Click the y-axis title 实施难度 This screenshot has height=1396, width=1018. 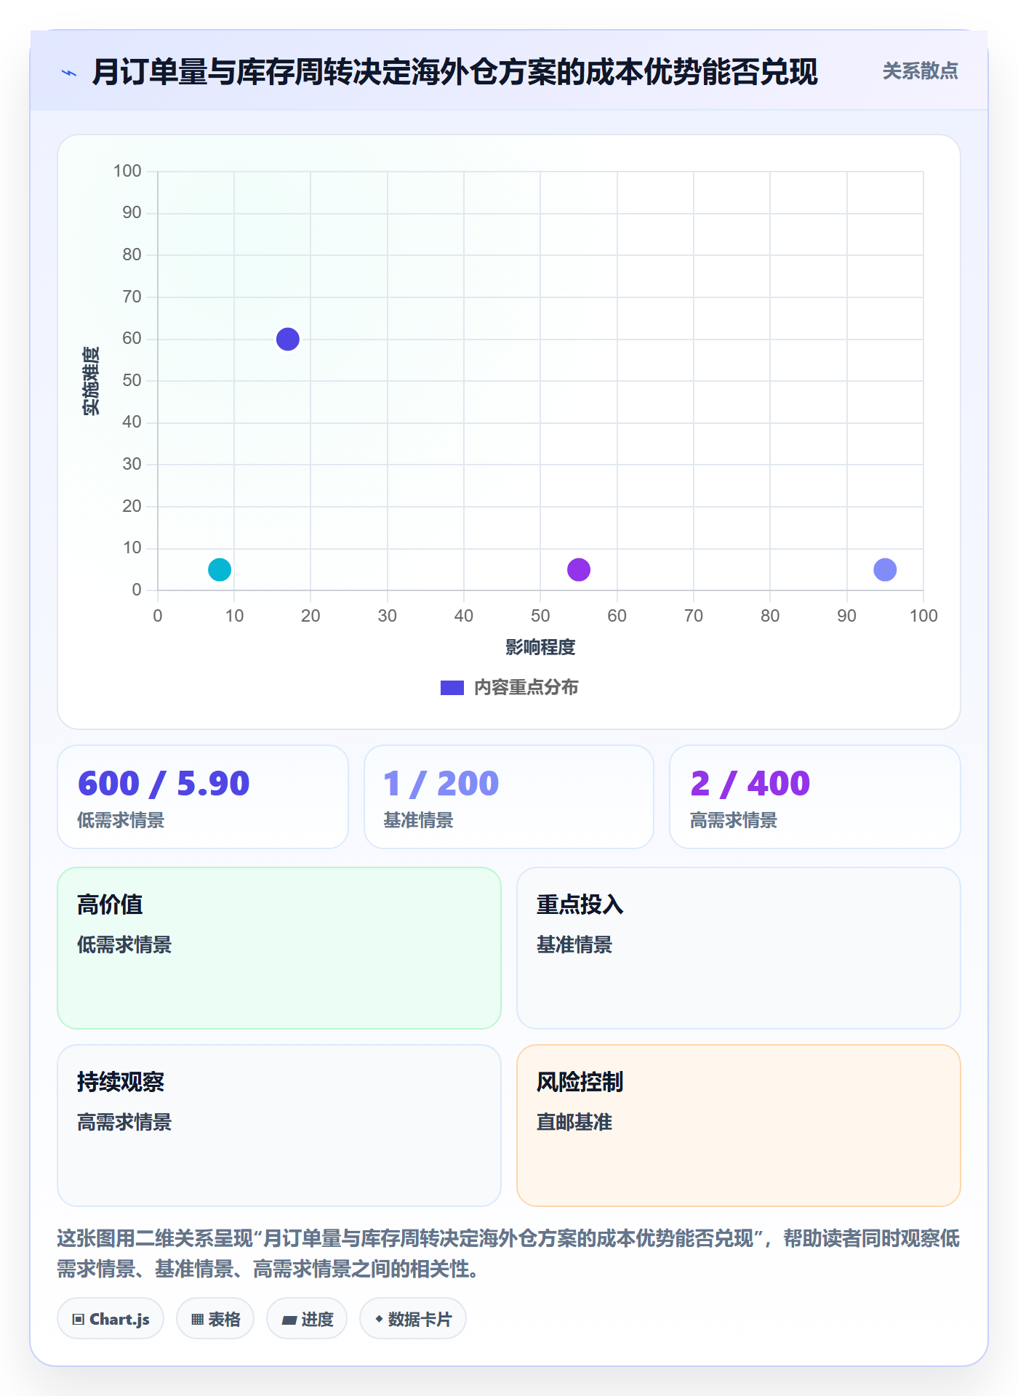(x=91, y=381)
